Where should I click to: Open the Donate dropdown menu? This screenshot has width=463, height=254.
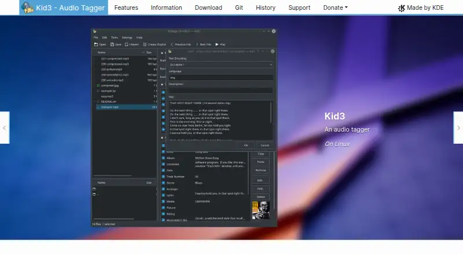pos(336,8)
